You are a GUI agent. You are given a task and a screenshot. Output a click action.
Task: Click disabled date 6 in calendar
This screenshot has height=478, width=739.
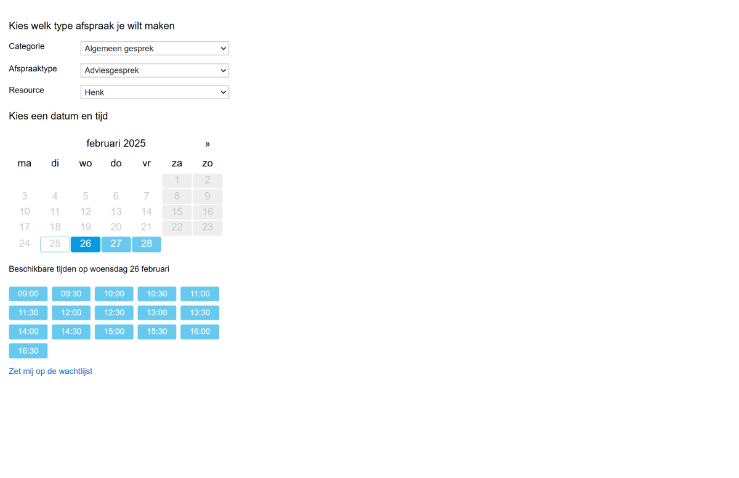point(116,196)
